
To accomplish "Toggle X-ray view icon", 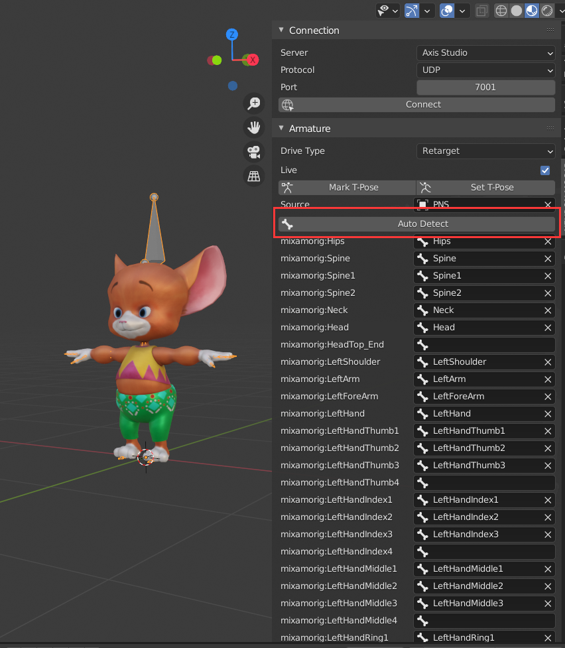I will [481, 11].
